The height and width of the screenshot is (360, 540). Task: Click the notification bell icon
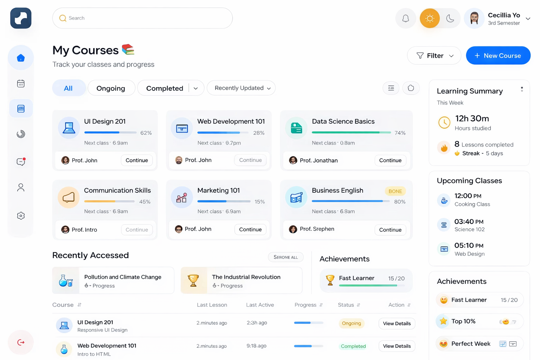pyautogui.click(x=406, y=18)
